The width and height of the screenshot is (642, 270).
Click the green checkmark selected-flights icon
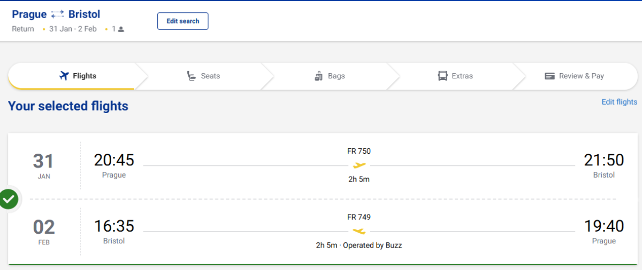click(x=9, y=200)
